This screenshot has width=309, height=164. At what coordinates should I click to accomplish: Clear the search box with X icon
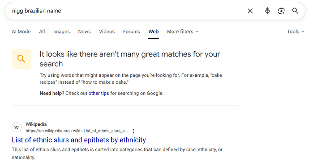[x=250, y=11]
